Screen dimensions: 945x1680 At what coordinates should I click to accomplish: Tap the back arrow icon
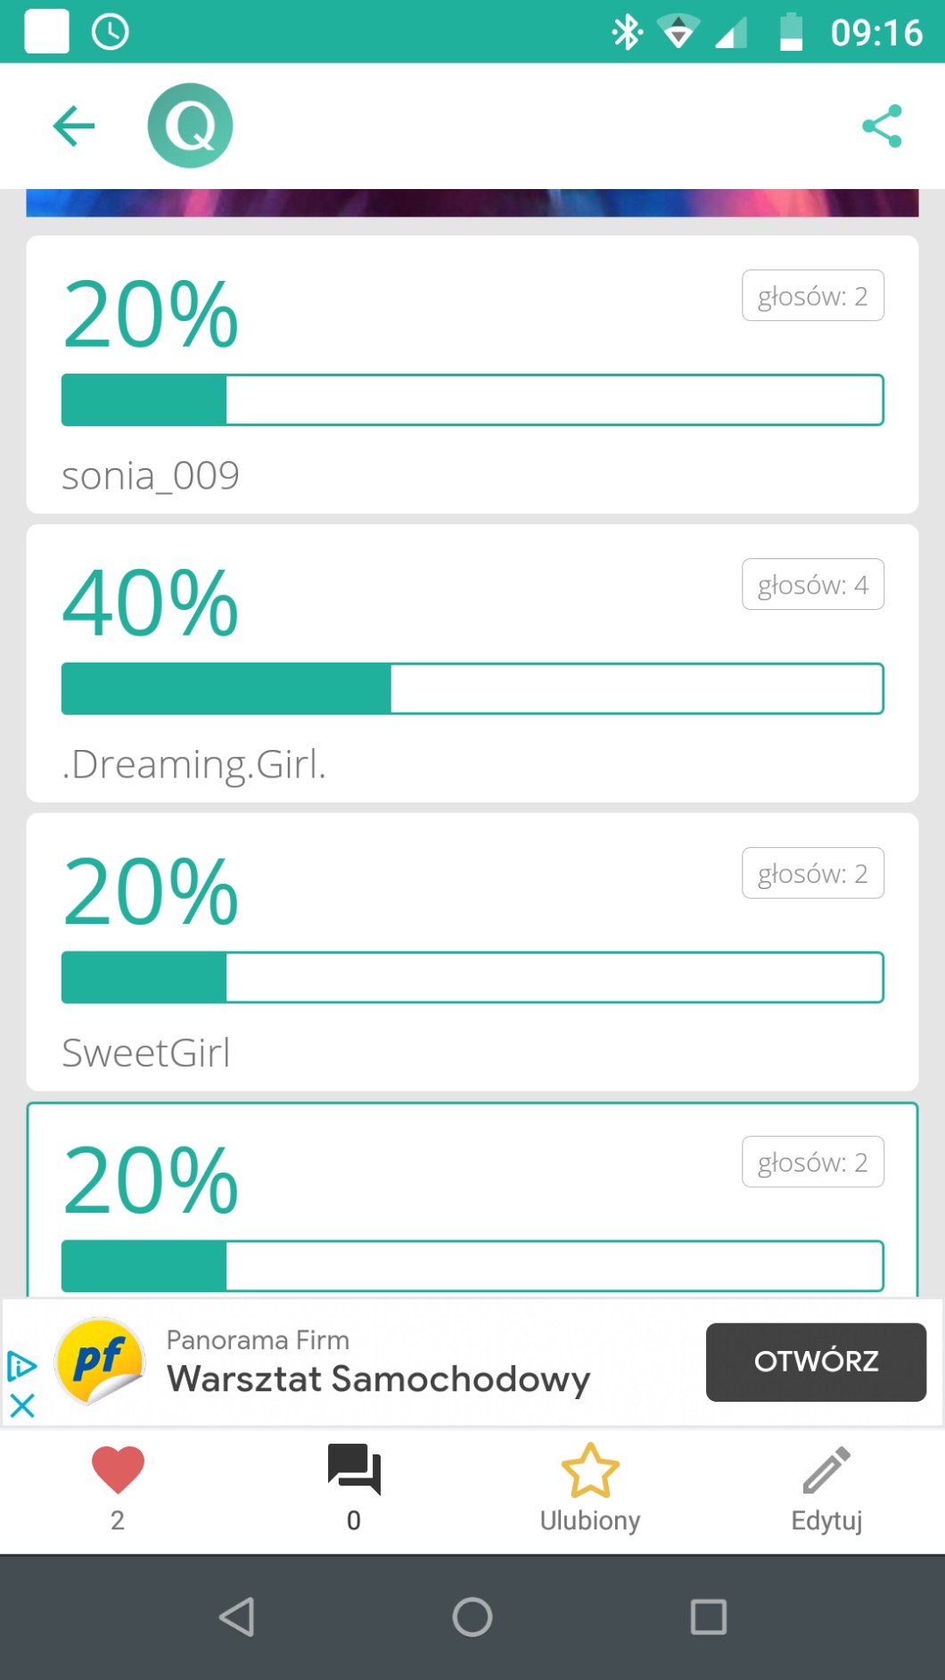[x=74, y=126]
